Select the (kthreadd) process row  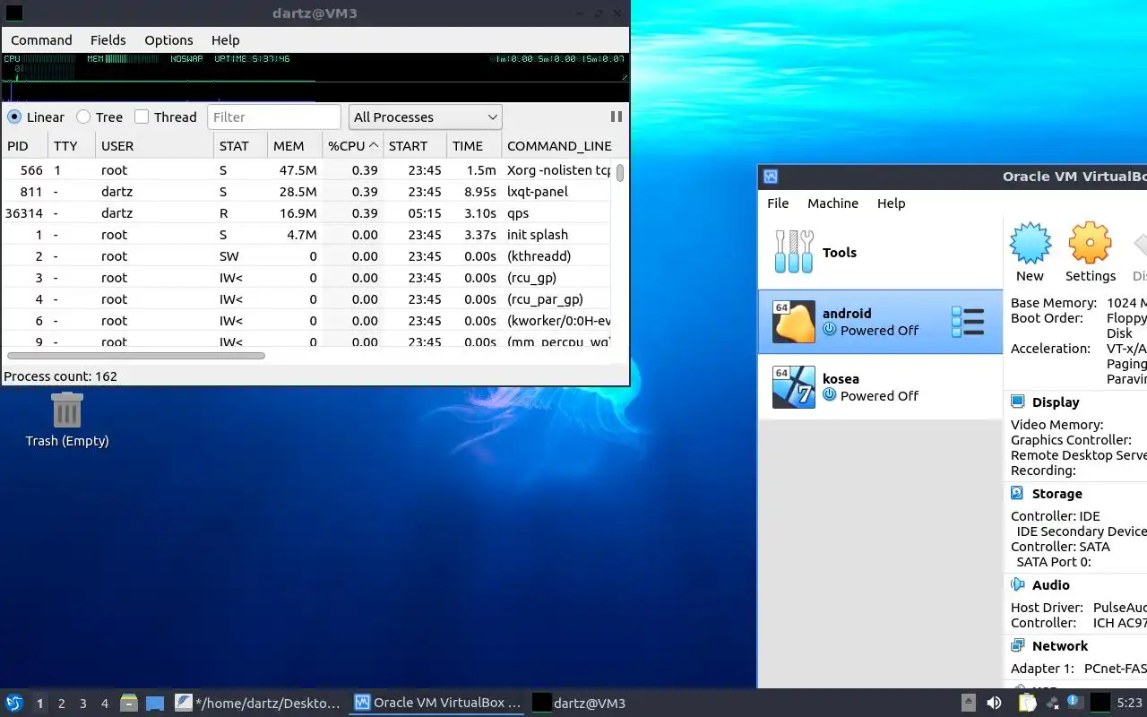(x=306, y=255)
